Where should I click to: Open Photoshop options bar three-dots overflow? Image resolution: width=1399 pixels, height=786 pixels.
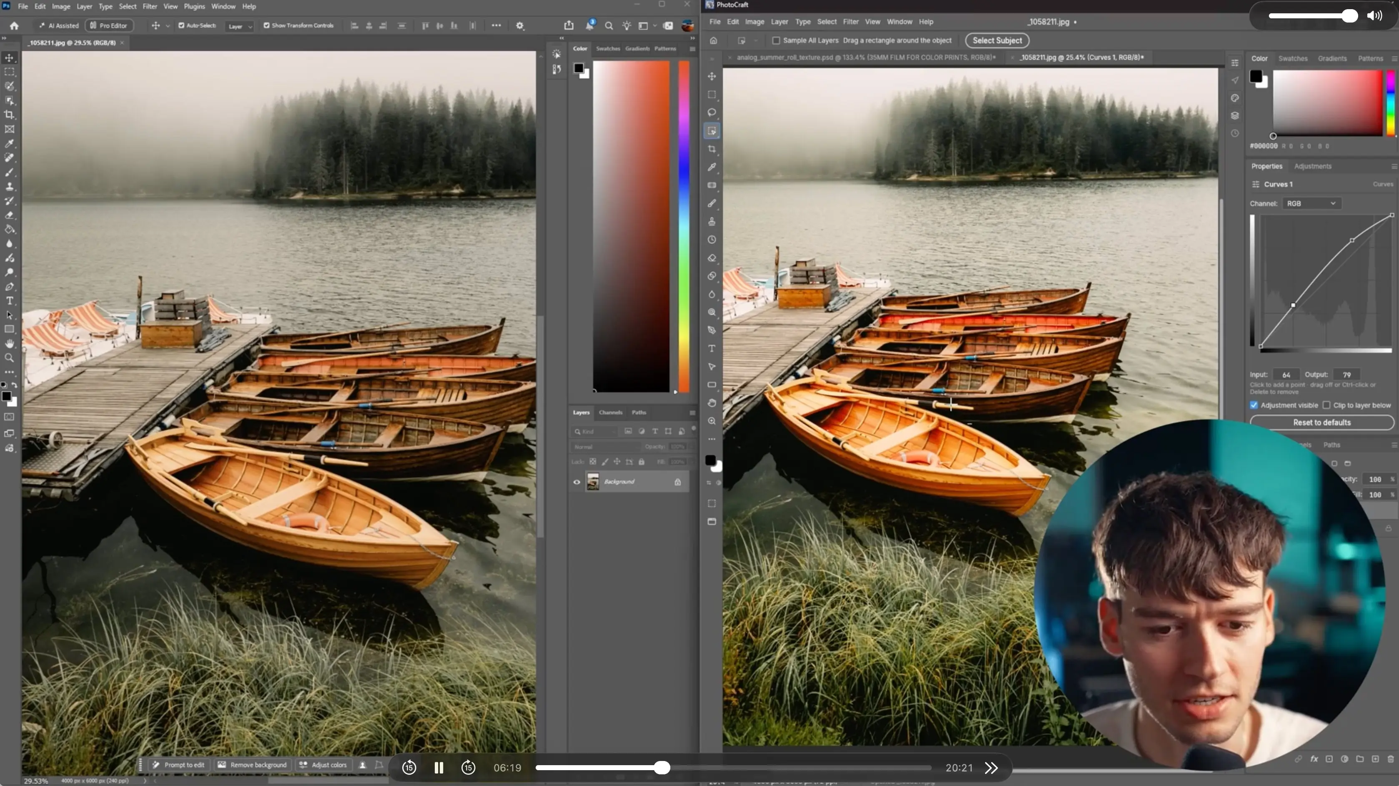496,25
